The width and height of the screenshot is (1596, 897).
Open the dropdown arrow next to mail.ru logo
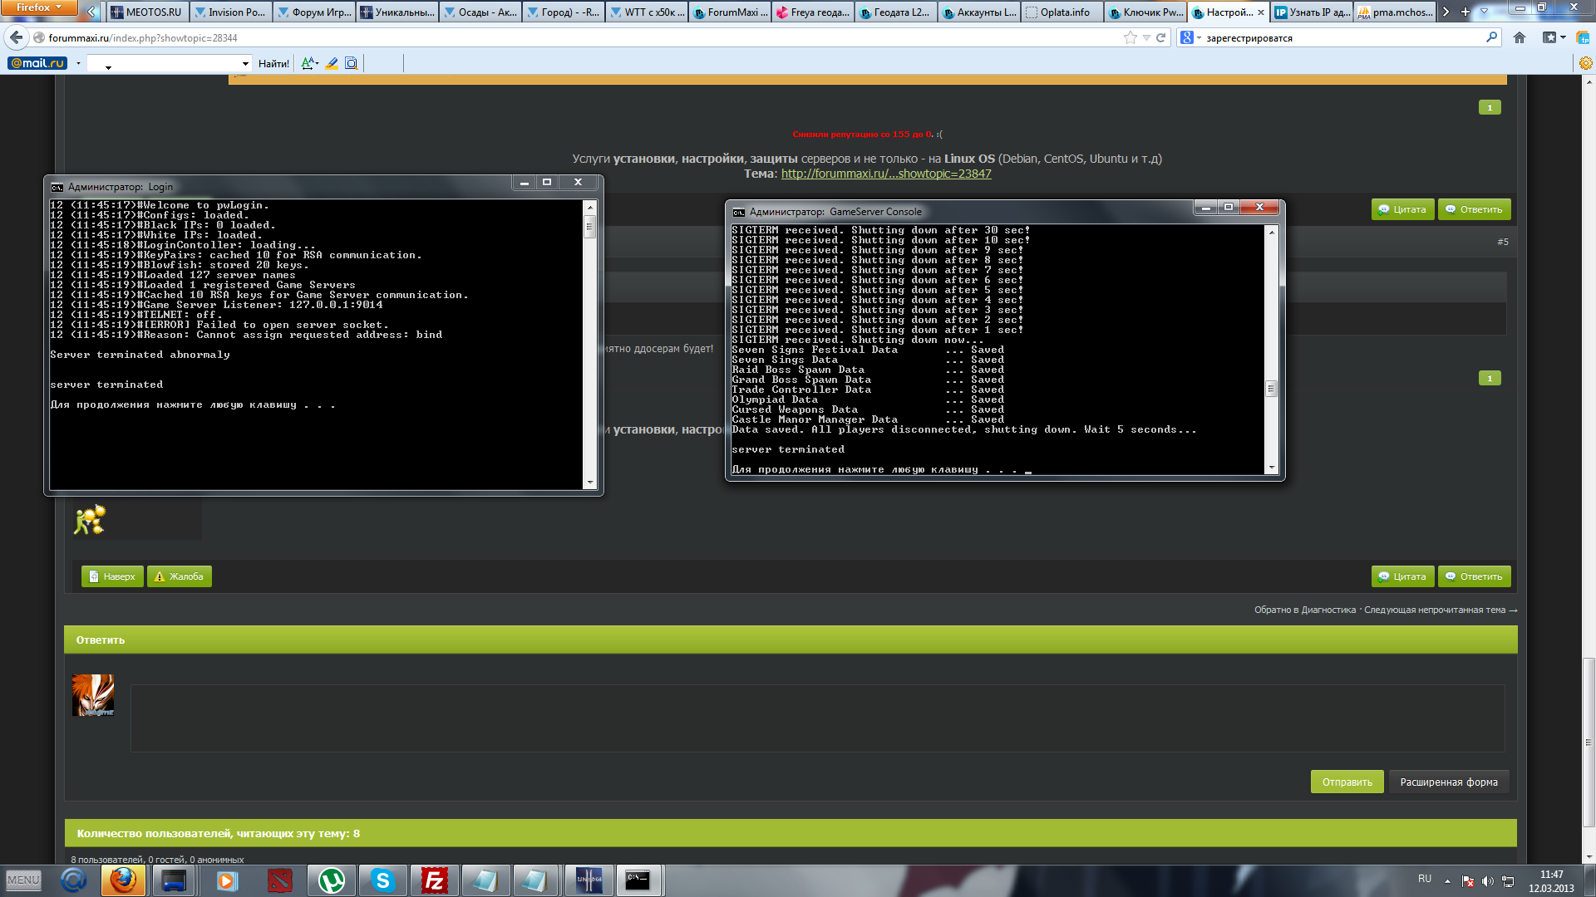point(78,63)
